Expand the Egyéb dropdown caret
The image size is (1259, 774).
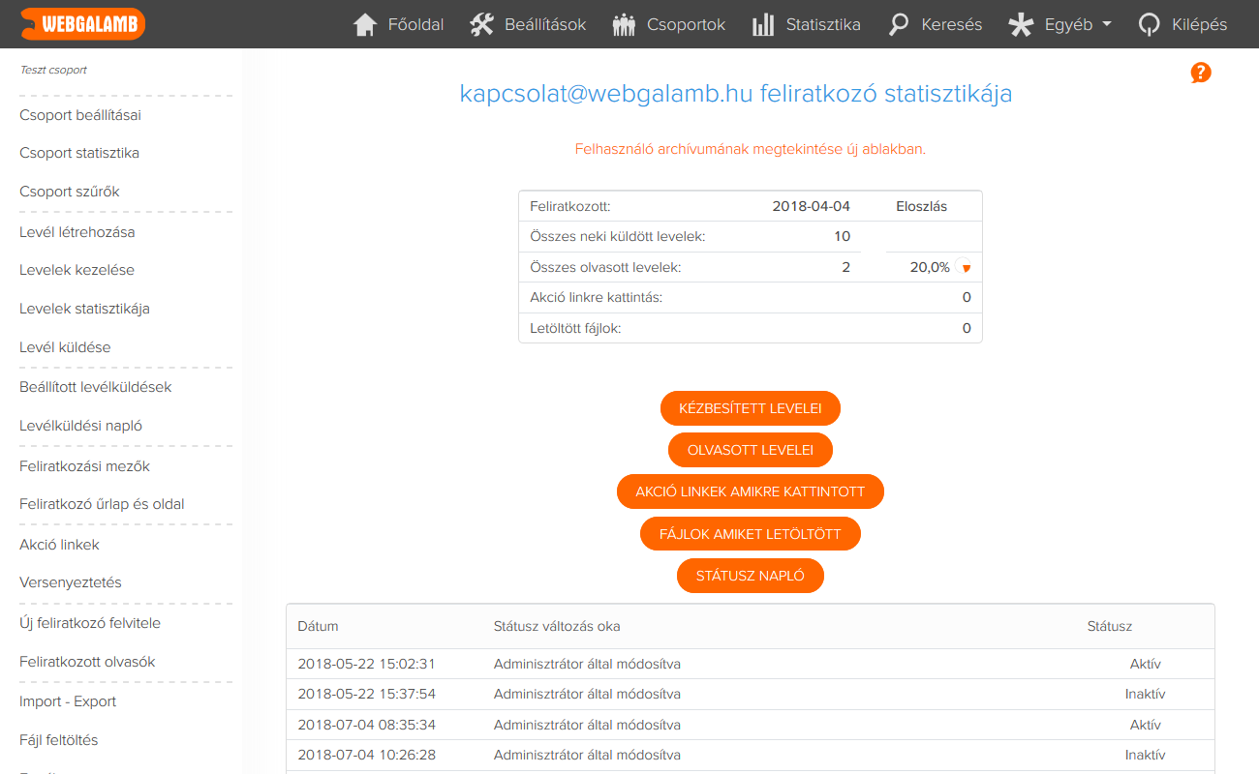tap(1107, 25)
